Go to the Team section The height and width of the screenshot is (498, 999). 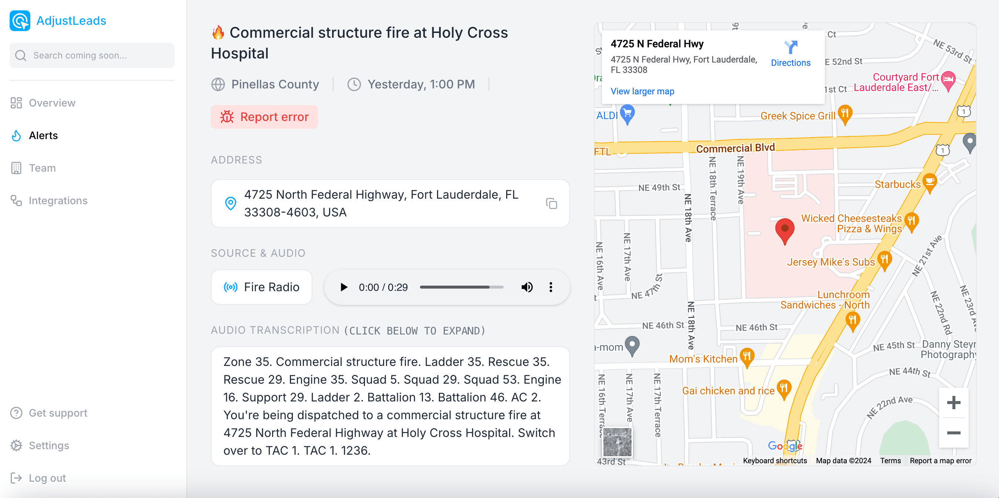(x=42, y=168)
